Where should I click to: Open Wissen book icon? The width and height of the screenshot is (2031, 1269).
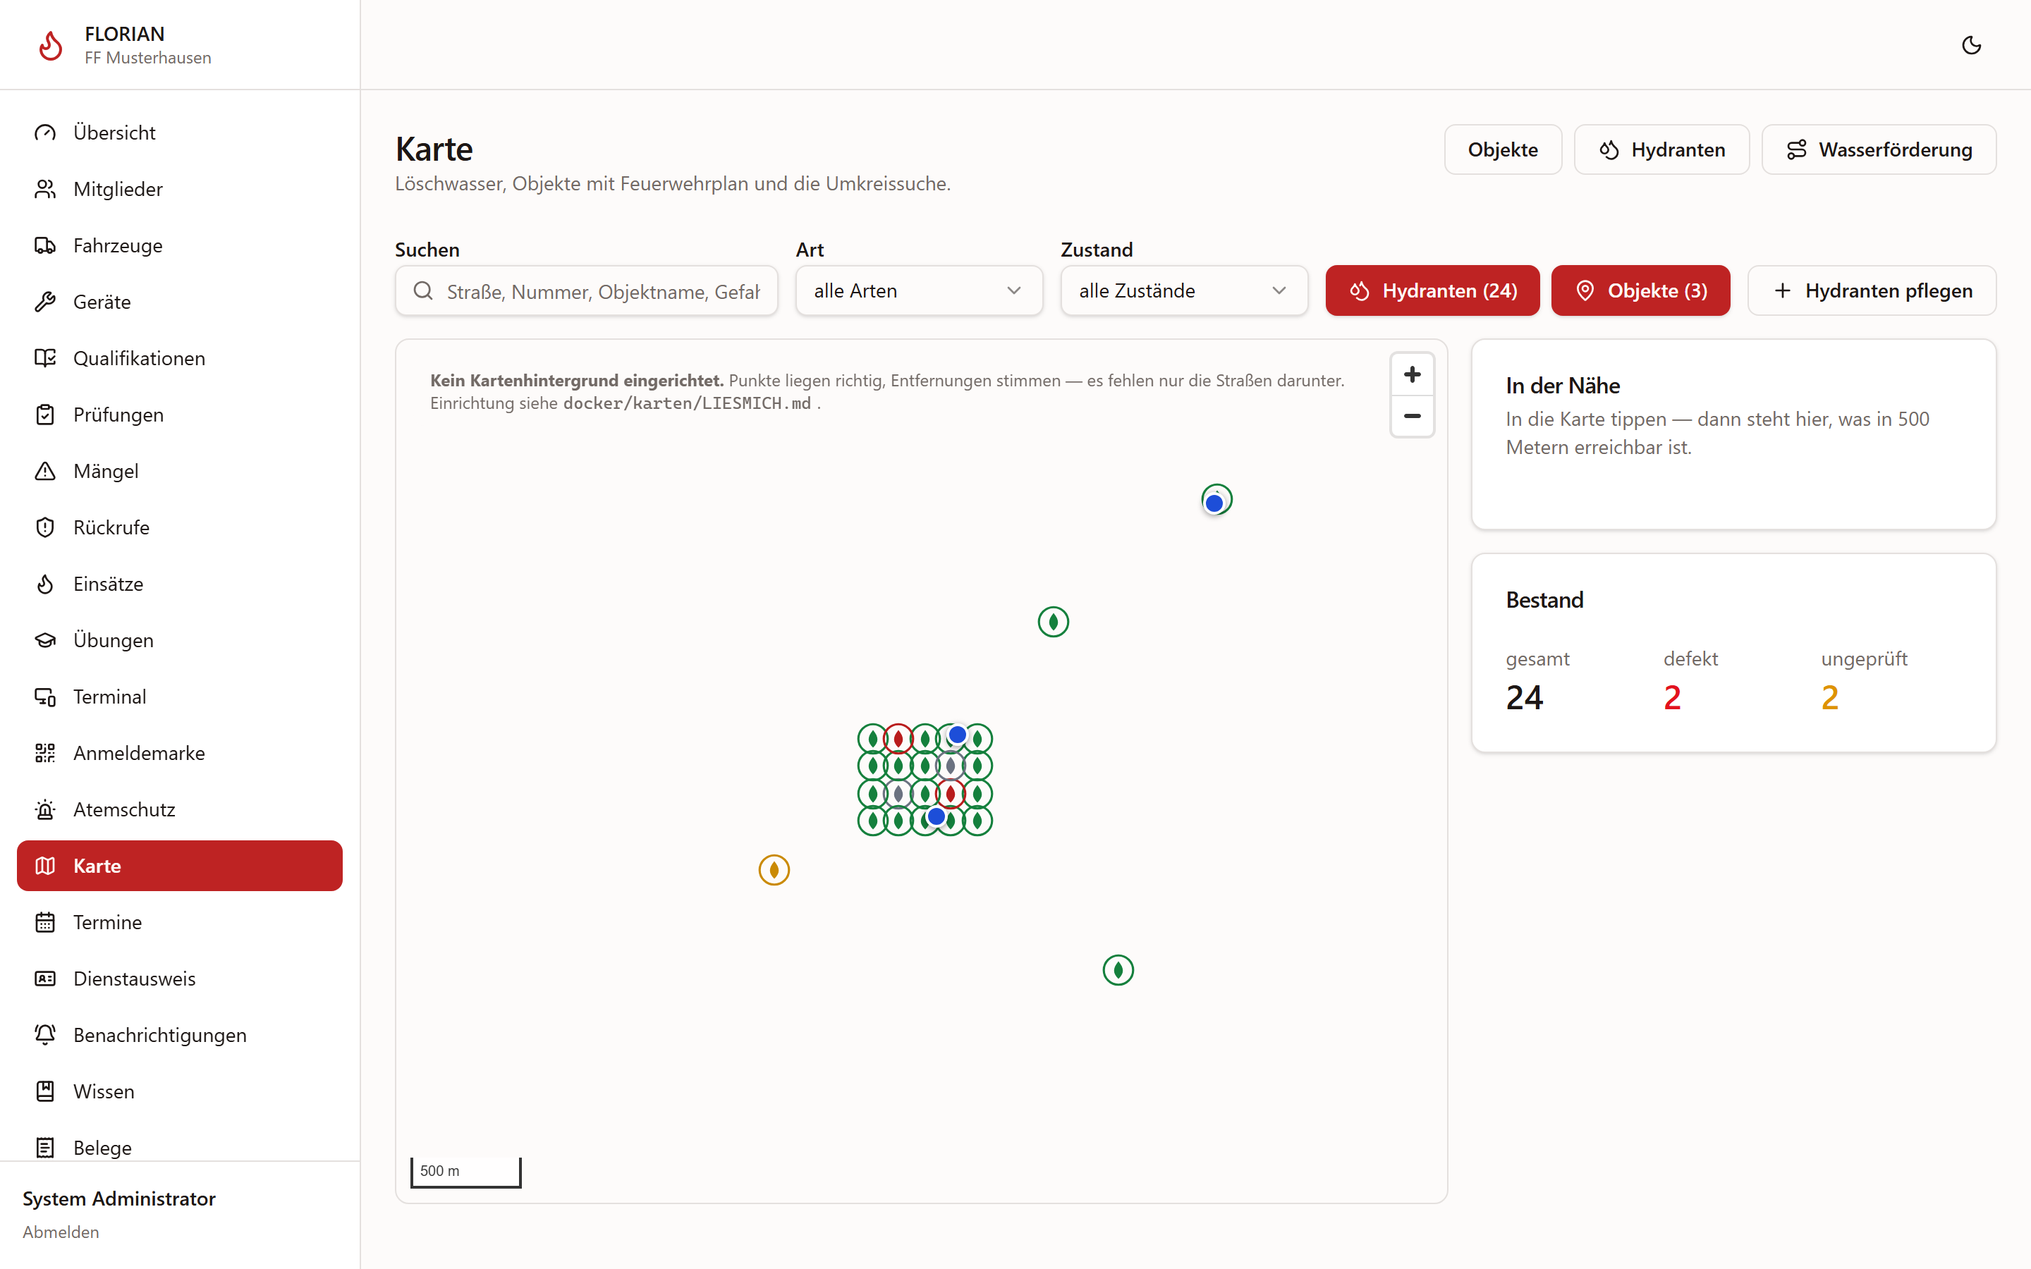coord(45,1091)
